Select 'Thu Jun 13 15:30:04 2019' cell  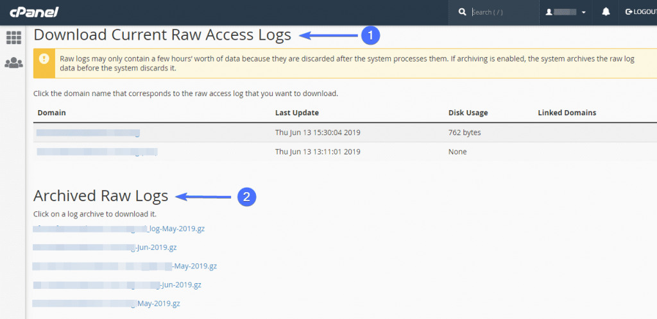pyautogui.click(x=318, y=133)
